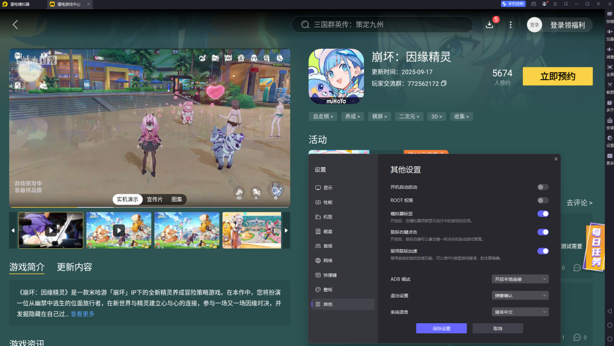Open the ADB 调试 dropdown
The width and height of the screenshot is (614, 346).
(520, 279)
